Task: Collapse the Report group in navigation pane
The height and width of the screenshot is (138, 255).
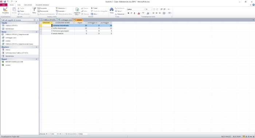Action: tap(36, 59)
